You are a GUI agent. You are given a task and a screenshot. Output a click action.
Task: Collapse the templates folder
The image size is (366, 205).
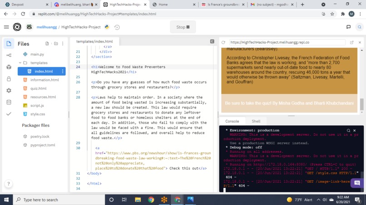pyautogui.click(x=20, y=63)
